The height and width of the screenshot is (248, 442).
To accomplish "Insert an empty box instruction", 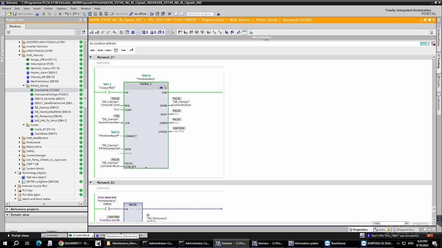I will click(x=116, y=50).
